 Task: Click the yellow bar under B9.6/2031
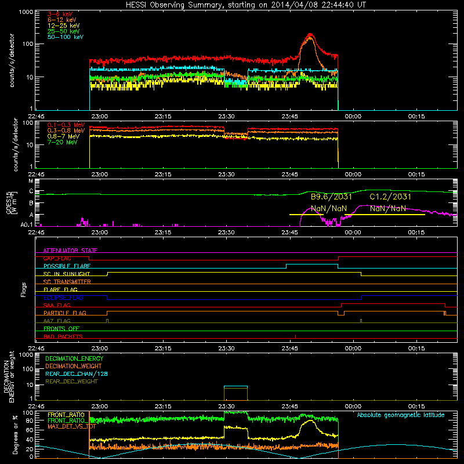pyautogui.click(x=306, y=215)
